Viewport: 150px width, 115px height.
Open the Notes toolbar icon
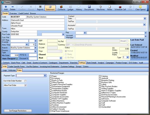pos(110,7)
